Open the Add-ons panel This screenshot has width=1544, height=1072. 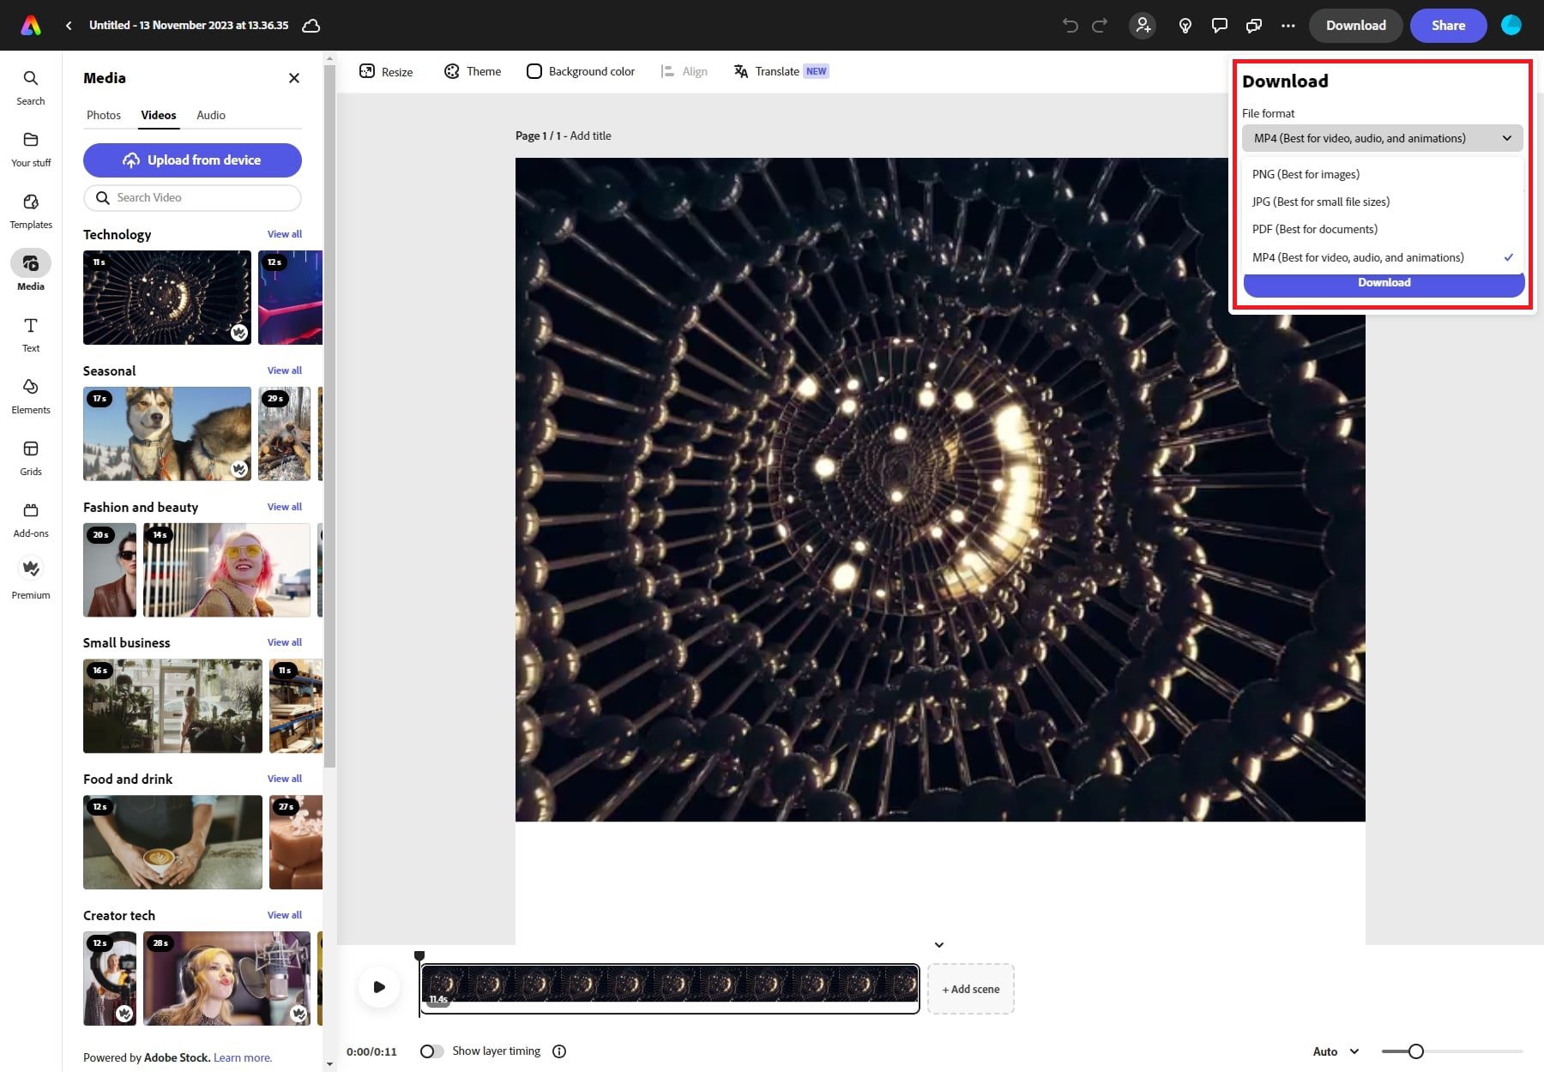(31, 519)
